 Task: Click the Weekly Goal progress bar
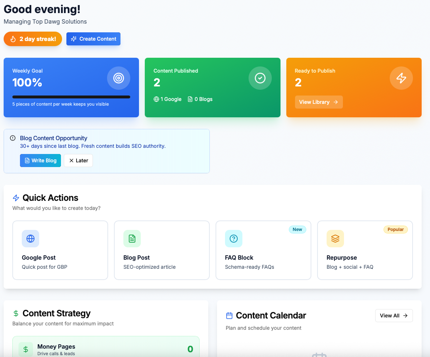click(x=71, y=97)
